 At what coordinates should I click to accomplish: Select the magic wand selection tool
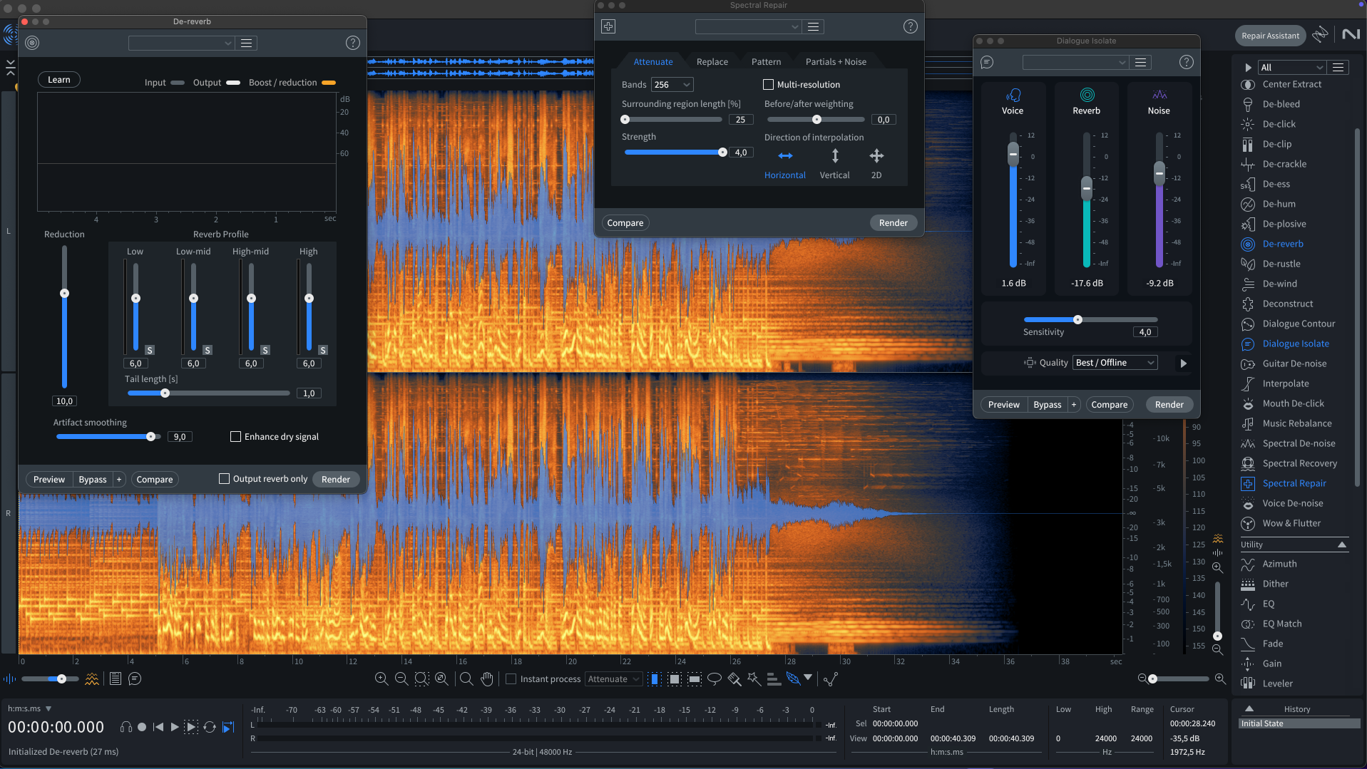tap(754, 679)
